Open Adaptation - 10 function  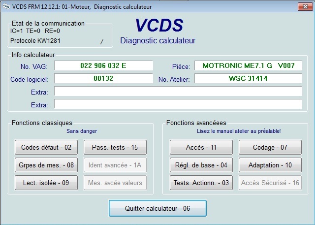point(270,165)
